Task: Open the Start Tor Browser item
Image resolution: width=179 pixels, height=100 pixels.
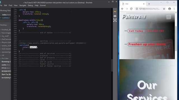Action: 6,74
